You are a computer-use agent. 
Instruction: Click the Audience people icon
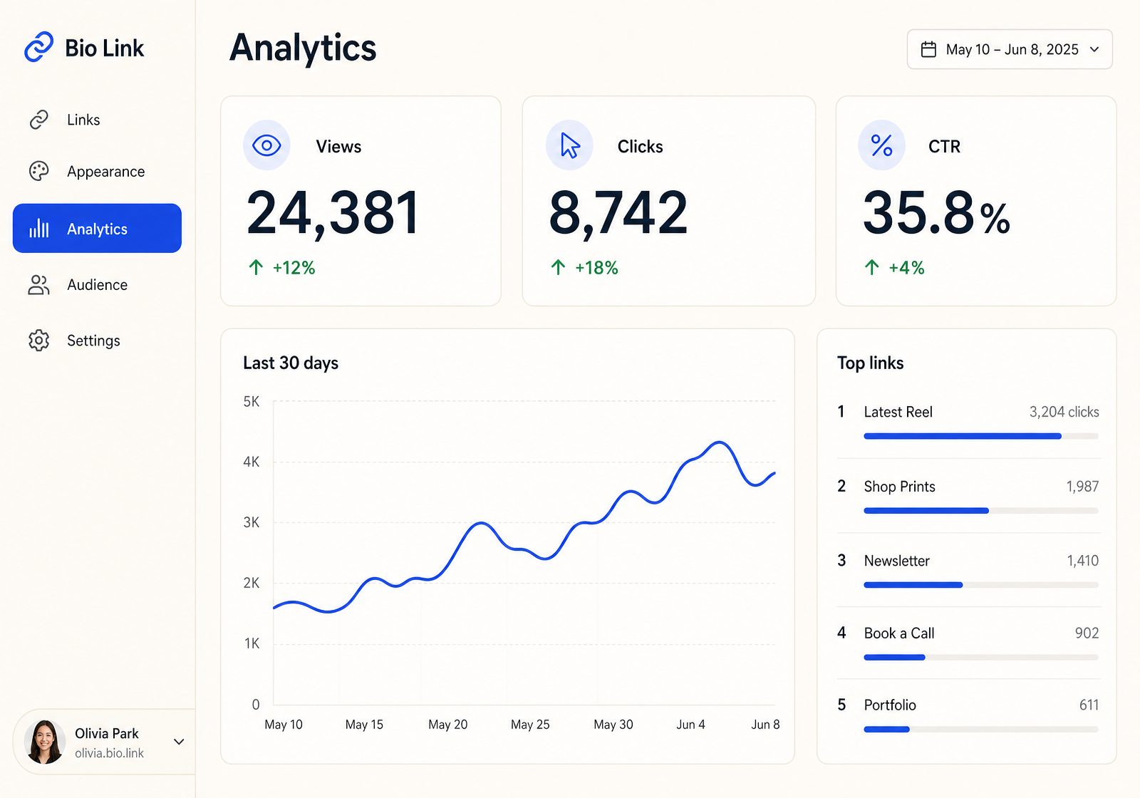39,285
